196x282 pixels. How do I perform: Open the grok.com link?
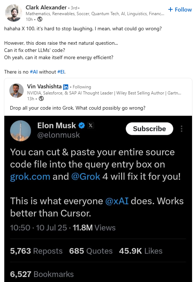[30, 177]
